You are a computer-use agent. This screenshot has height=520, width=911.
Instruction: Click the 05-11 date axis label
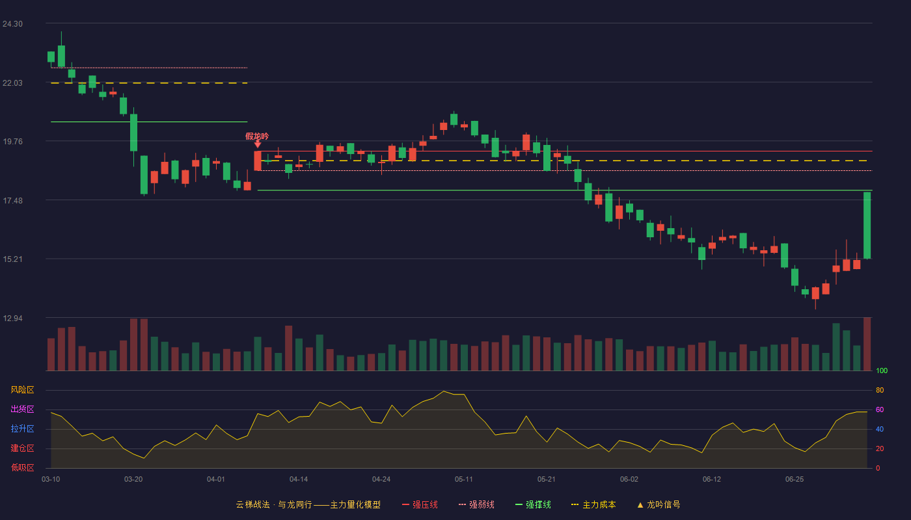(x=464, y=479)
